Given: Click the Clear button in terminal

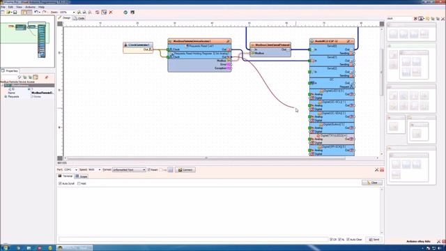Looking at the screenshot, I should click(372, 183).
